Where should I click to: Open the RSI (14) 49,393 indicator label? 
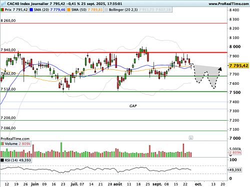(x=18, y=160)
